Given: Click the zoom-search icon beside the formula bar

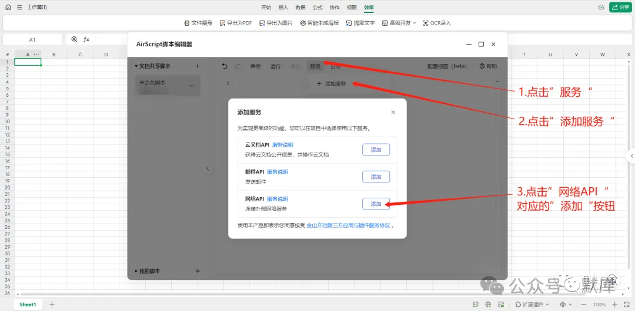Looking at the screenshot, I should pos(74,39).
